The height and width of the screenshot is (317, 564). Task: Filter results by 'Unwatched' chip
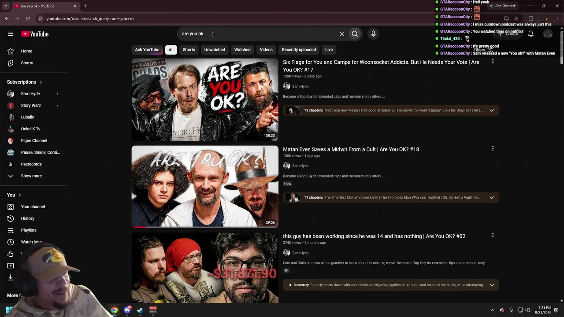(x=215, y=50)
